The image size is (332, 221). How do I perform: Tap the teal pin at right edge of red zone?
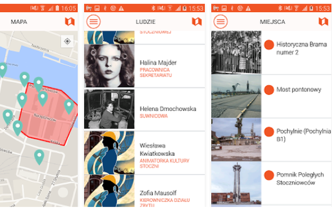coord(69,106)
